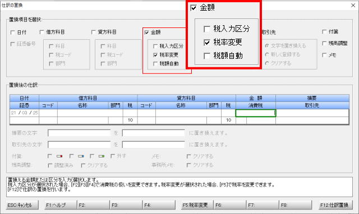Click the 日付 column header

(x=24, y=98)
